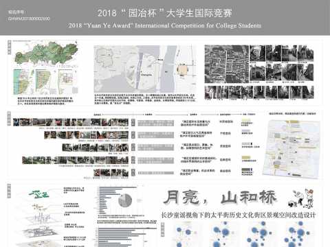Click the pale yellow legend swatch

point(247,120)
